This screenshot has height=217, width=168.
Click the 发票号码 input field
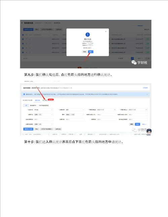pos(106,119)
